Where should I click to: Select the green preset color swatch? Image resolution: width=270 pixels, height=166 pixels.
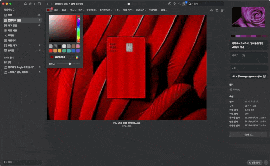[64, 51]
